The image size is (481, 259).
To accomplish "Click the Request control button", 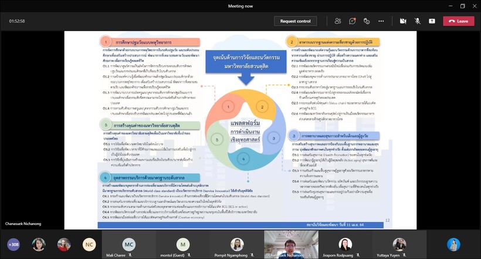I will (x=295, y=21).
